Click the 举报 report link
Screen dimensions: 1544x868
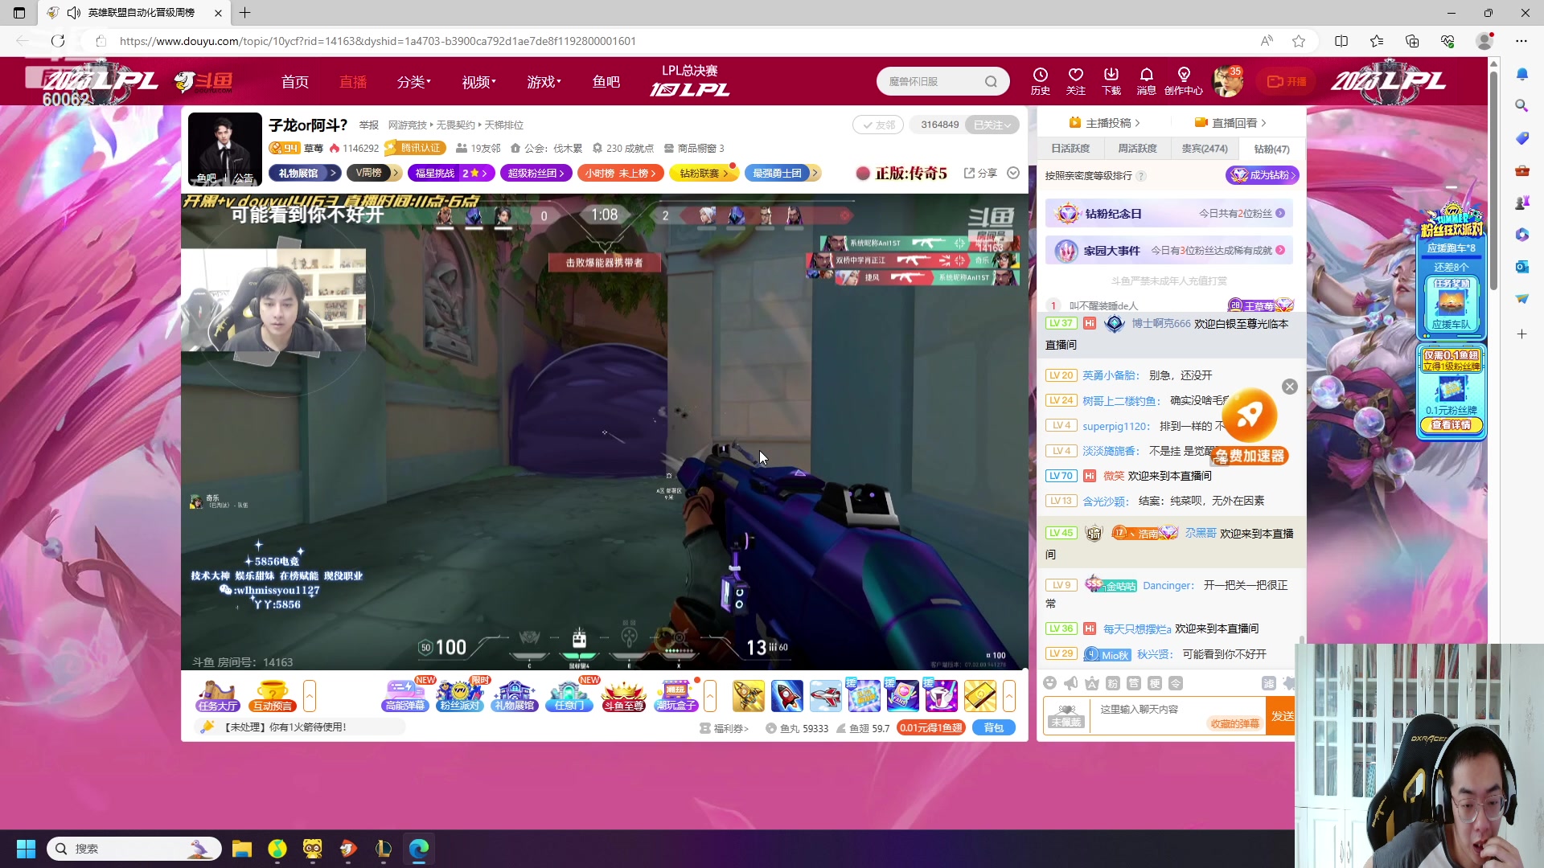[369, 125]
